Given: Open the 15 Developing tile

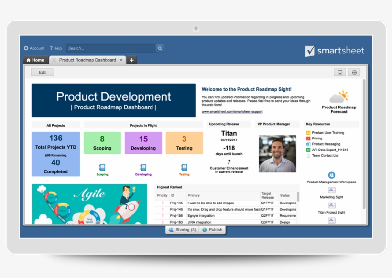Looking at the screenshot, I should coord(143,143).
